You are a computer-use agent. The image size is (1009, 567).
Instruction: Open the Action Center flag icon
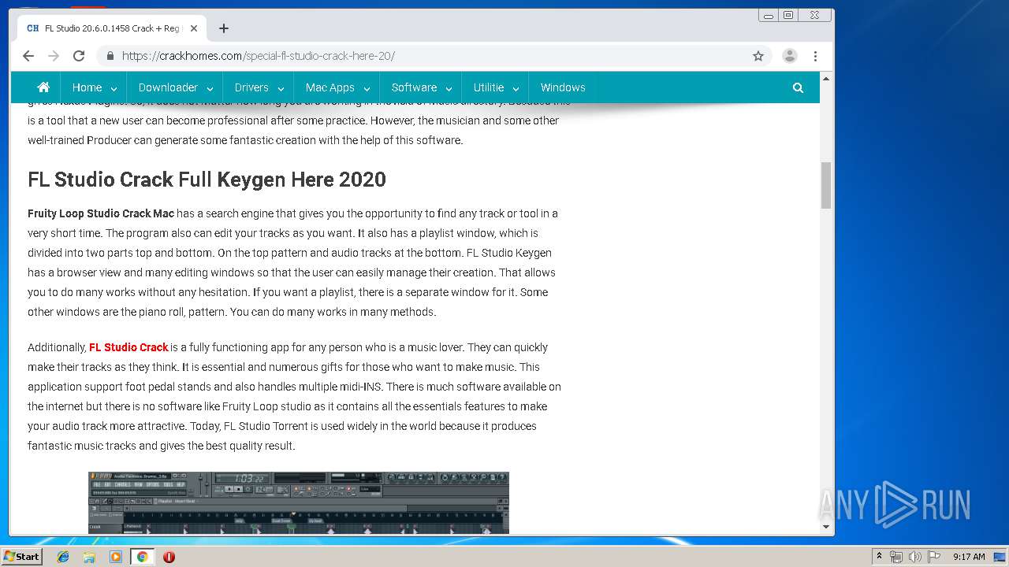pyautogui.click(x=934, y=557)
